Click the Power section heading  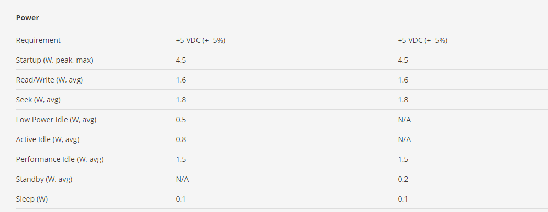click(x=28, y=18)
